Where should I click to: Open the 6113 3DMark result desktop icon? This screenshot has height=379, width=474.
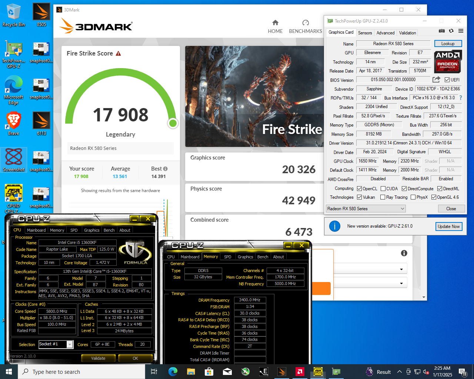(x=41, y=124)
